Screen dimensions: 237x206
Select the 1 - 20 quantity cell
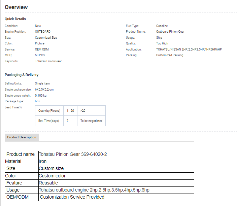[70, 111]
